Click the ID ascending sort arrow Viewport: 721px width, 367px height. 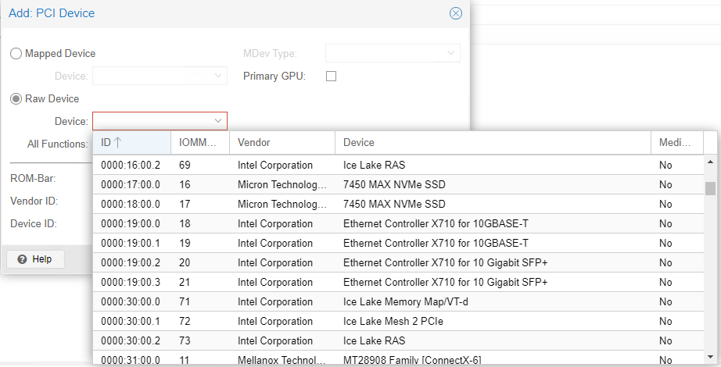[118, 142]
